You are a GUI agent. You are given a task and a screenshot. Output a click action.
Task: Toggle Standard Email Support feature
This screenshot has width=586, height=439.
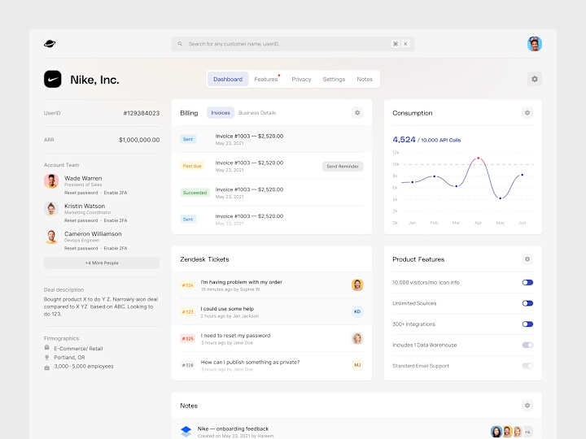click(x=527, y=366)
